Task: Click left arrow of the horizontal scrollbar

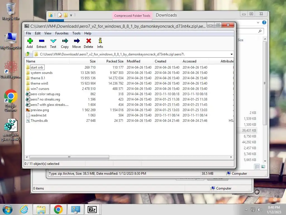Action: pyautogui.click(x=27, y=157)
